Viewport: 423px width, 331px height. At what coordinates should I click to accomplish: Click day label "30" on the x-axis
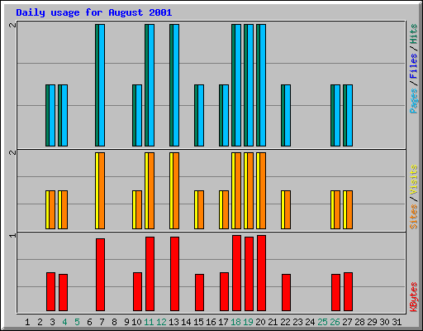(384, 322)
